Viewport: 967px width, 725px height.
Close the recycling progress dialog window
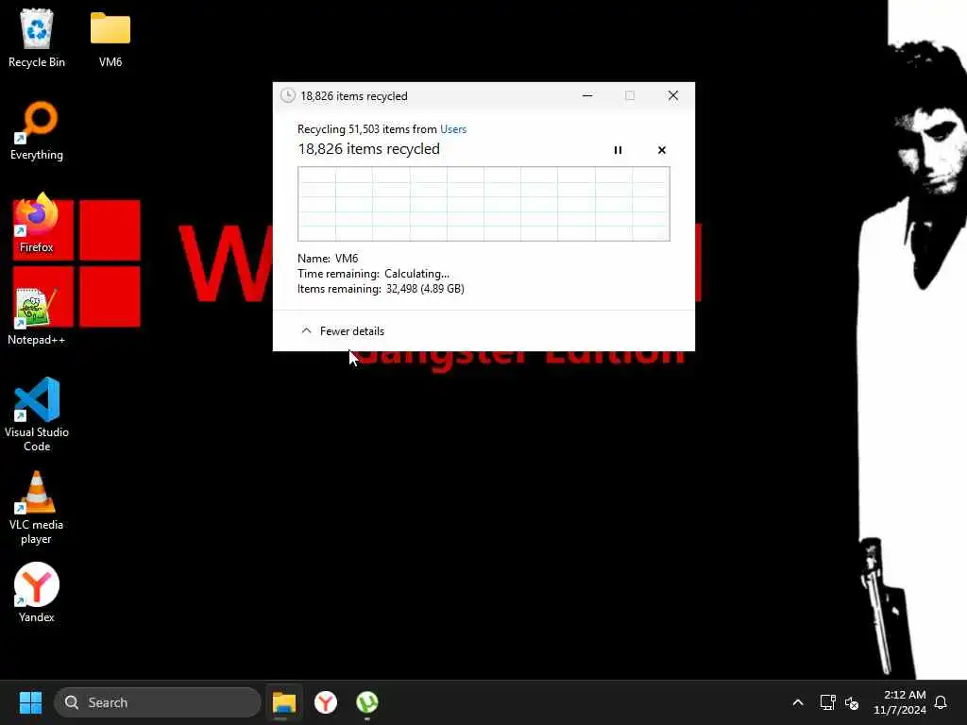coord(672,95)
